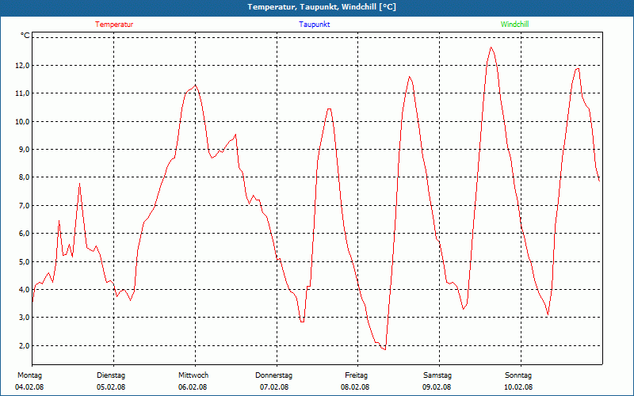Viewport: 634px width, 396px height.
Task: Click the highest temperature peak on Saturday
Action: point(491,48)
